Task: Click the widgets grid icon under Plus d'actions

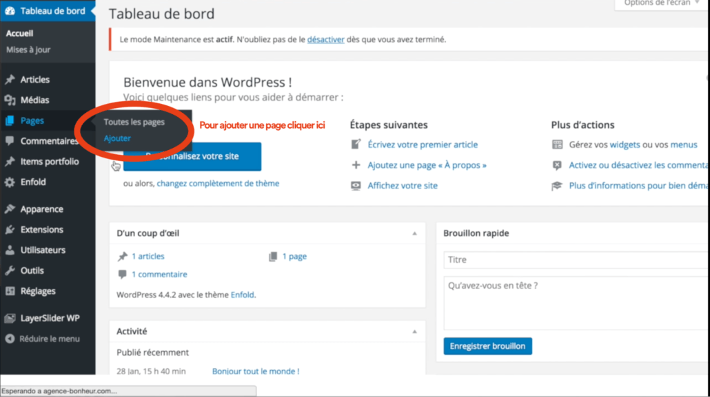Action: tap(557, 144)
